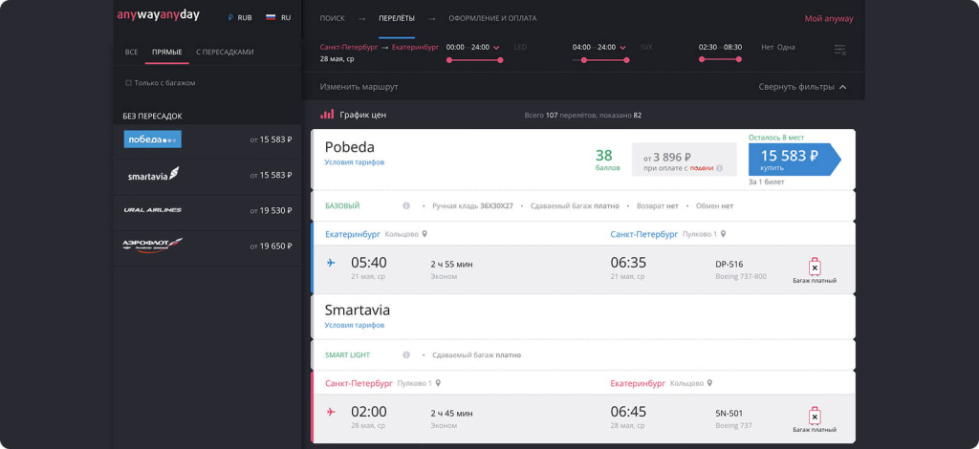The image size is (979, 449).
Task: Click the DP-516 flight number
Action: click(729, 265)
